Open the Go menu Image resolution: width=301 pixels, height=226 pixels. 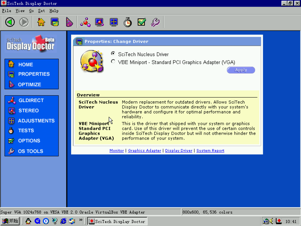(x=31, y=11)
